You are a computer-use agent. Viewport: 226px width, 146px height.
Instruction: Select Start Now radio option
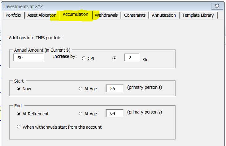(x=19, y=89)
